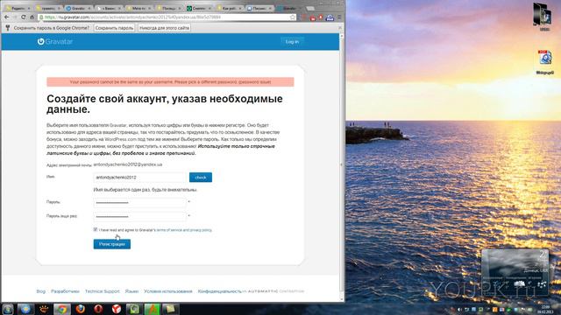Open a new browser tab
This screenshot has height=315, width=561.
[x=310, y=8]
